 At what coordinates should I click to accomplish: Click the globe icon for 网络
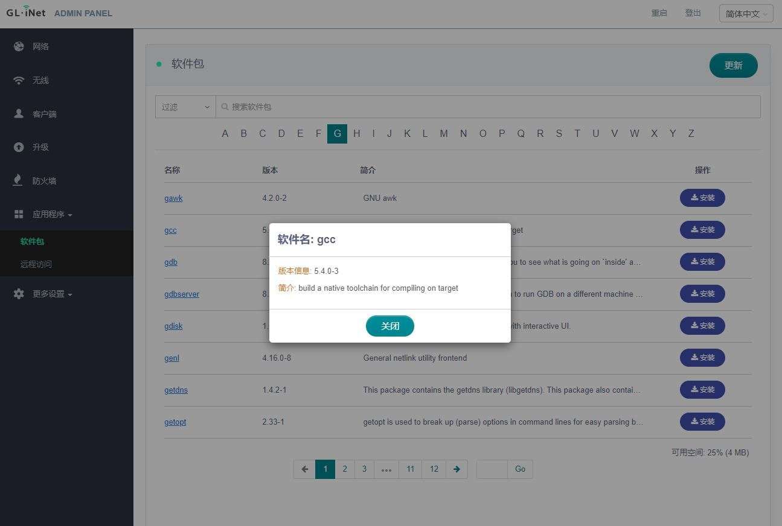coord(19,46)
